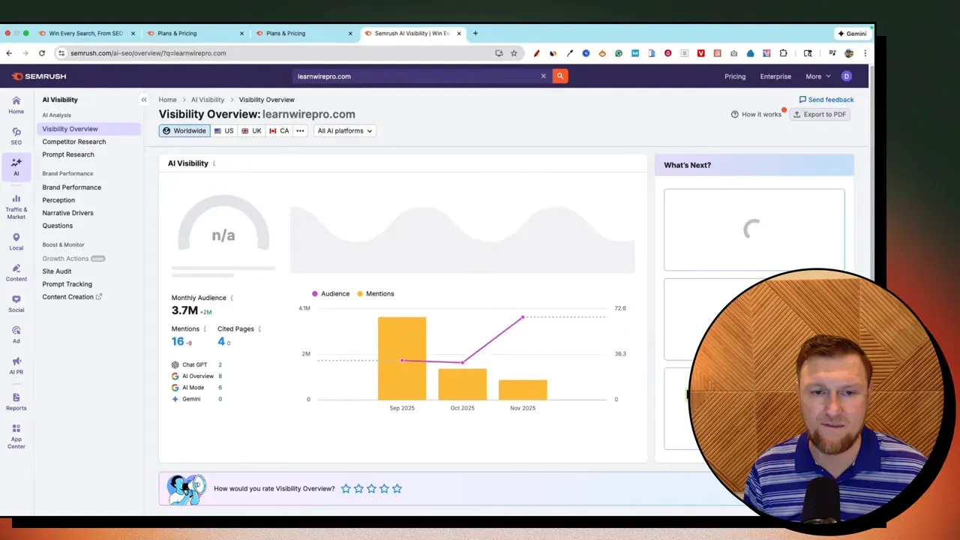Open Pricing from the Semrush header
Image resolution: width=960 pixels, height=540 pixels.
(x=734, y=76)
